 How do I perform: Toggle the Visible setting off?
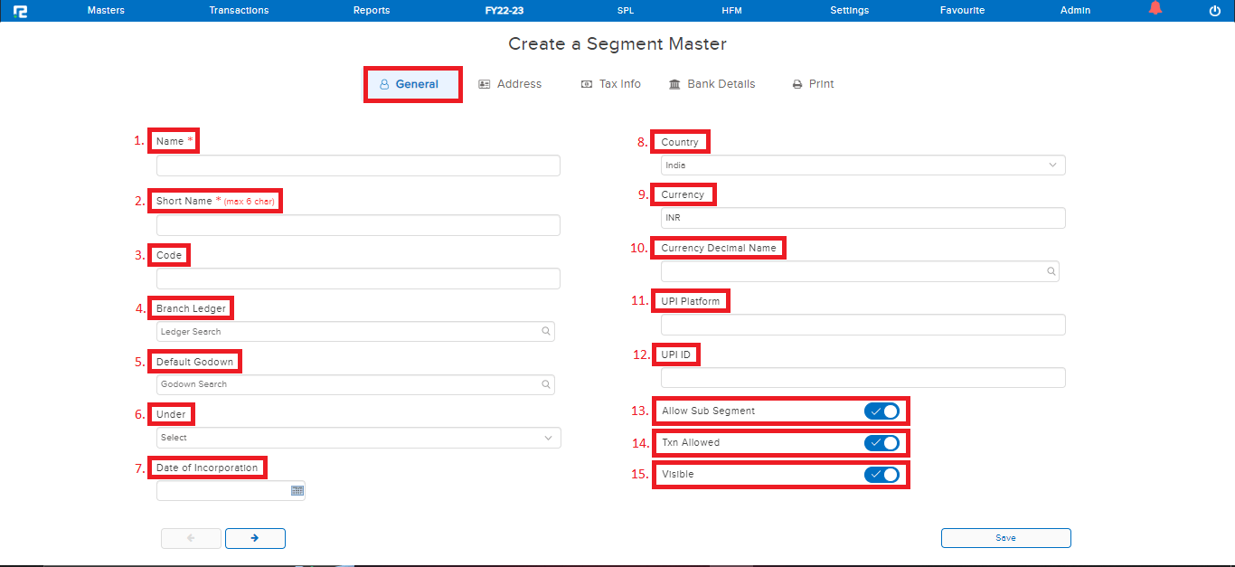click(882, 474)
